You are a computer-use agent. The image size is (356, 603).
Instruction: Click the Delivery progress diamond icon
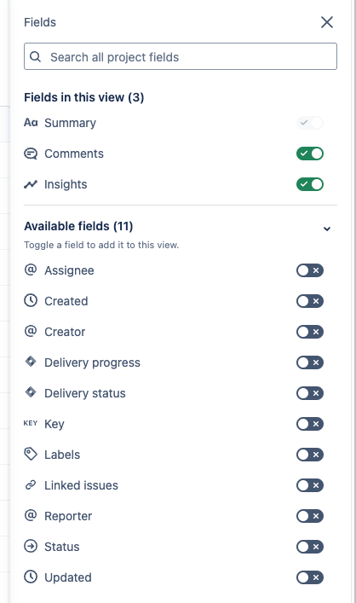click(x=31, y=362)
